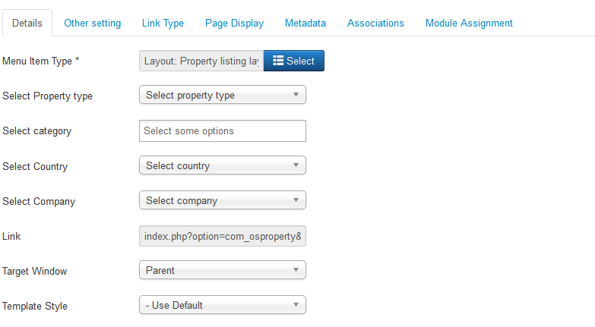Click the blue Select menu type button

click(x=294, y=61)
